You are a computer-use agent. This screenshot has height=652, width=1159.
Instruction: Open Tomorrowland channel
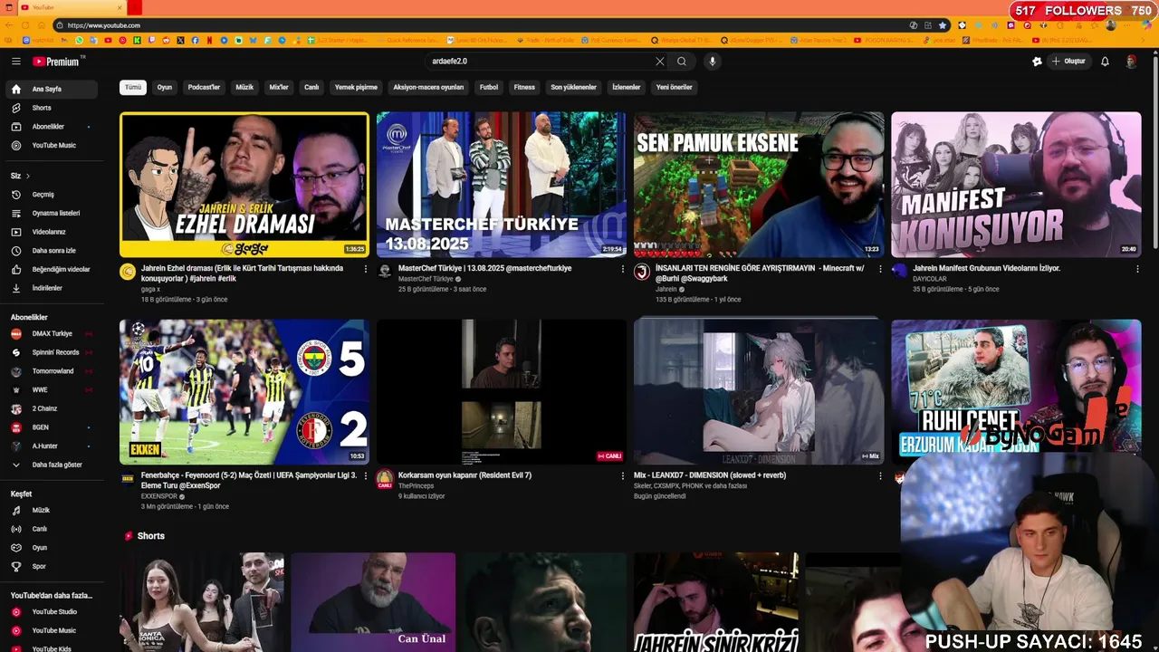click(x=51, y=371)
